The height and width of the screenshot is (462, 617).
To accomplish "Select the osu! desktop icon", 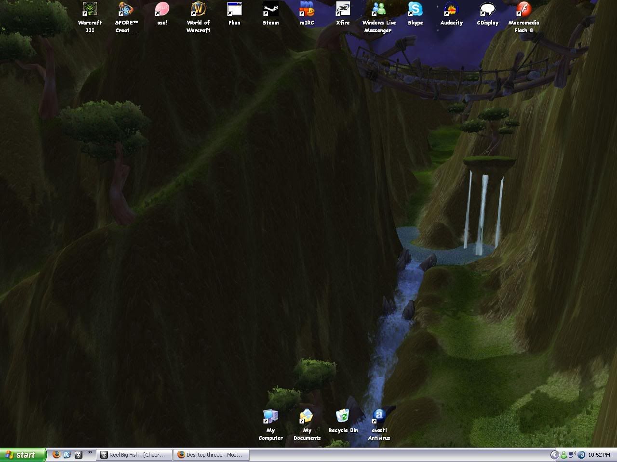I will (162, 13).
